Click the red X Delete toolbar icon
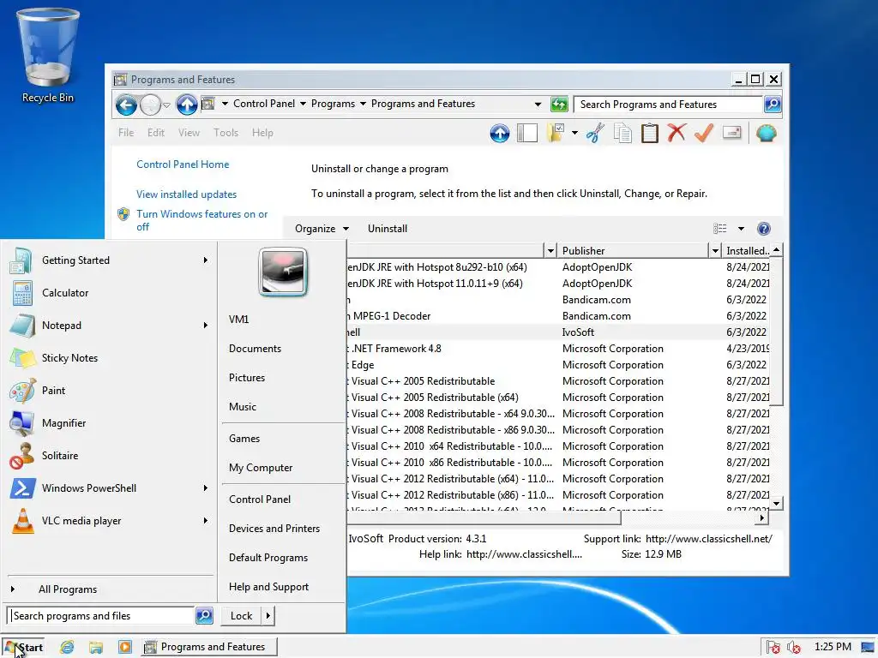The height and width of the screenshot is (658, 878). click(677, 133)
